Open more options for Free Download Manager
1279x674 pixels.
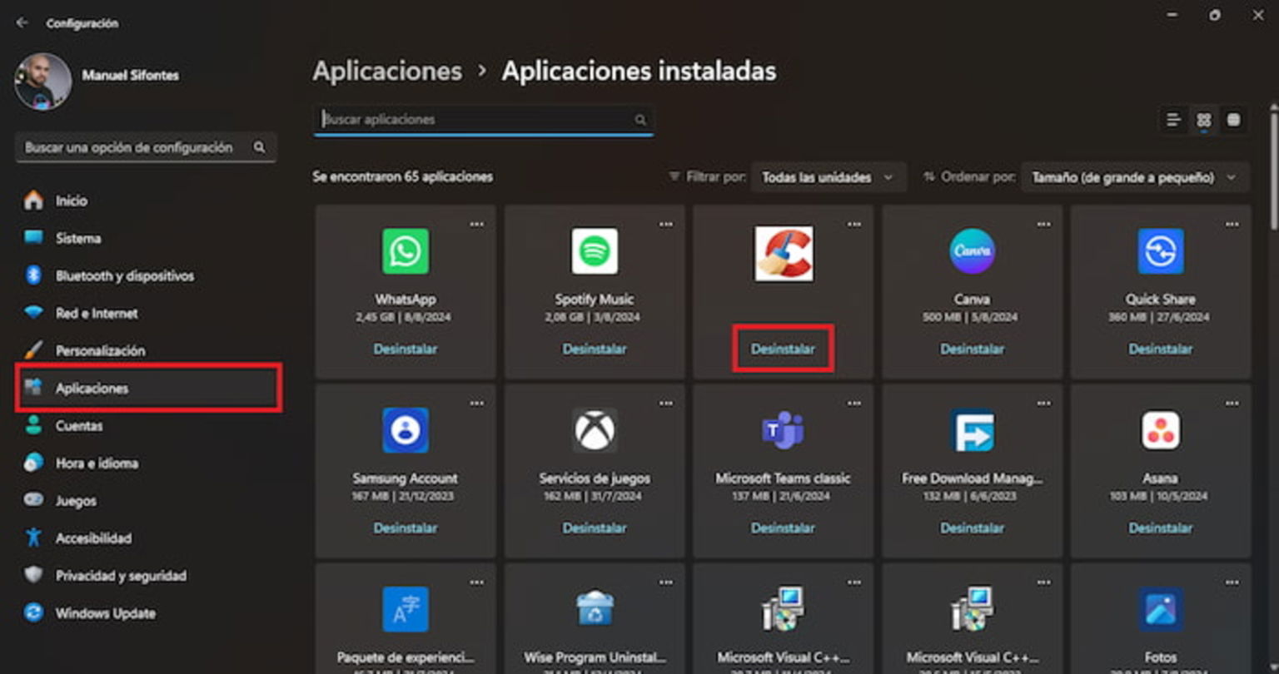tap(1043, 404)
